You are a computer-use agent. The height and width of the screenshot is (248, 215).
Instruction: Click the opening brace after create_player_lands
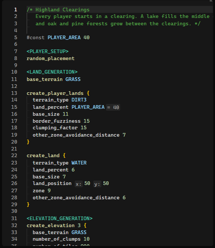point(88,93)
